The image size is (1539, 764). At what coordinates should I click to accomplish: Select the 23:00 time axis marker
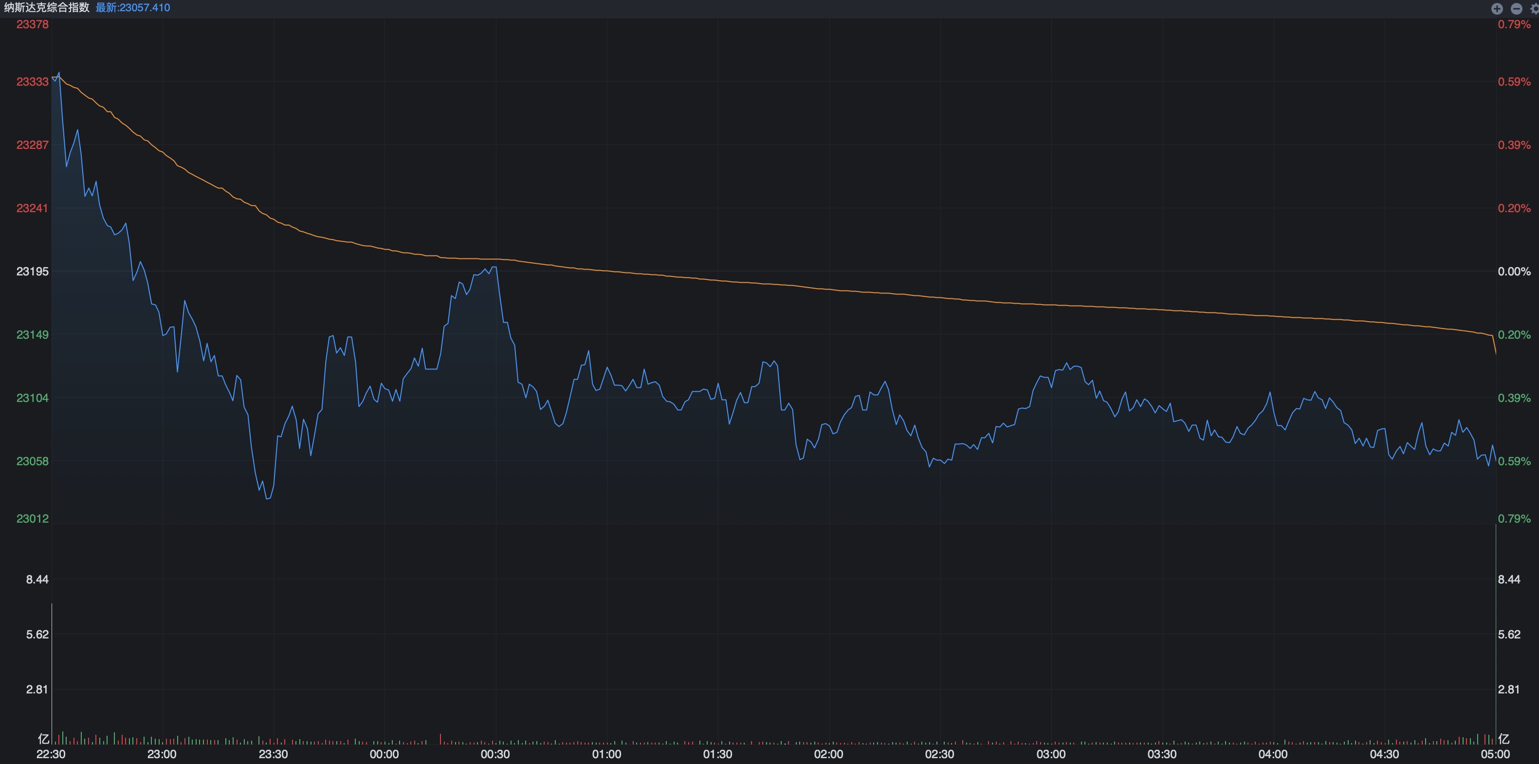point(162,754)
